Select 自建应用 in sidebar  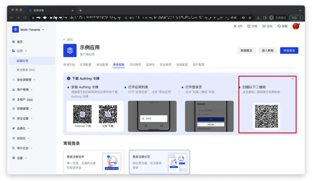tap(32, 61)
